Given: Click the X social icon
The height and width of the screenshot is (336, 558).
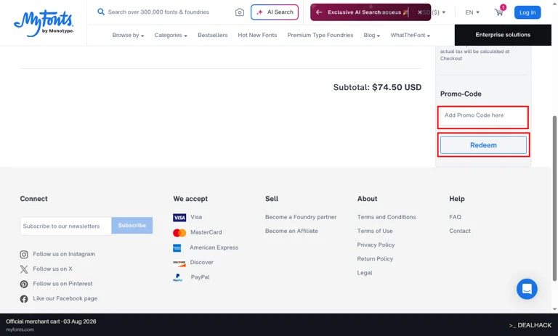Looking at the screenshot, I should pos(24,269).
